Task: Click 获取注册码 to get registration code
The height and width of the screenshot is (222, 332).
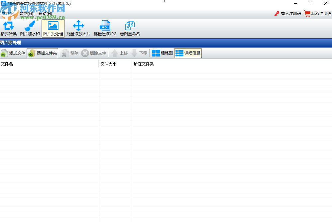Action: click(318, 14)
